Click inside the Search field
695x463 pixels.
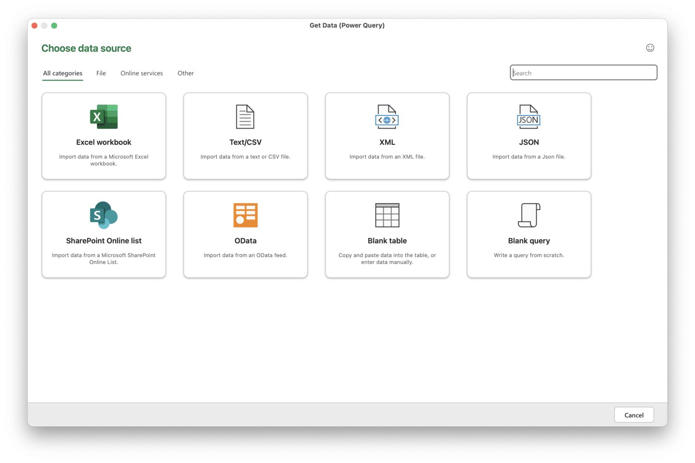583,72
